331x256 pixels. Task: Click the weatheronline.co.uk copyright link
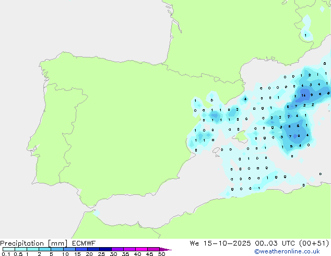point(287,251)
